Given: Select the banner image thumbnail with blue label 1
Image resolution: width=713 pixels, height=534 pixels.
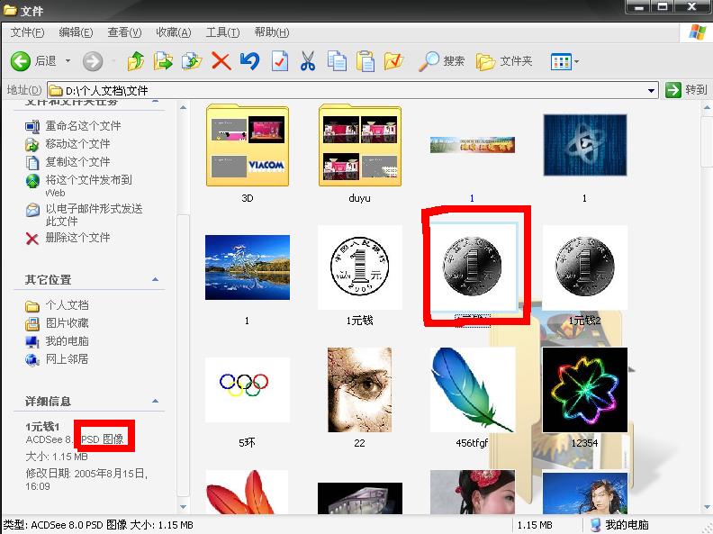Looking at the screenshot, I should point(472,145).
